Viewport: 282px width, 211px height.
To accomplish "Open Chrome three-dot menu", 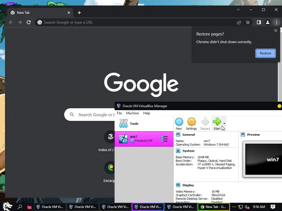I will point(276,22).
